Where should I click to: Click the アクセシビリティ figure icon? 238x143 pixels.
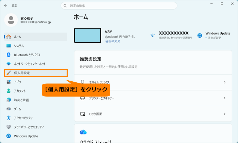click(8, 118)
